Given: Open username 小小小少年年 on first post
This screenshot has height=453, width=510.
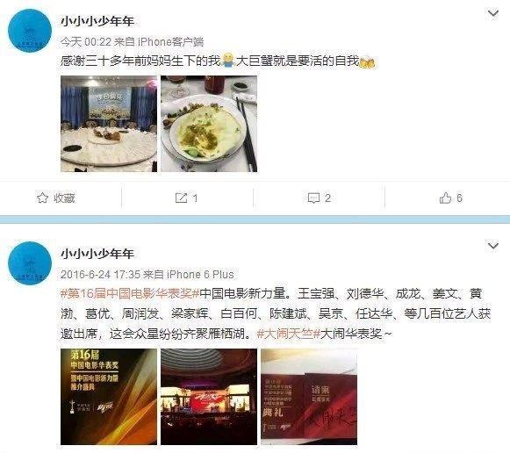Looking at the screenshot, I should click(x=97, y=21).
